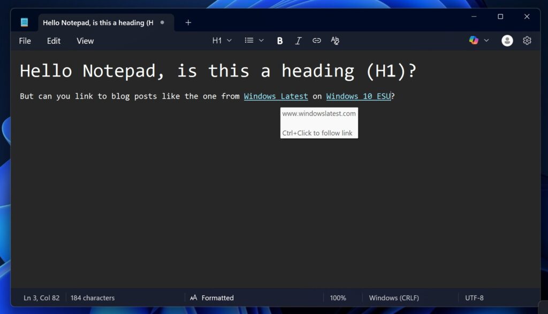Click the clear formatting icon
Screen dimensions: 548x314
(x=334, y=40)
